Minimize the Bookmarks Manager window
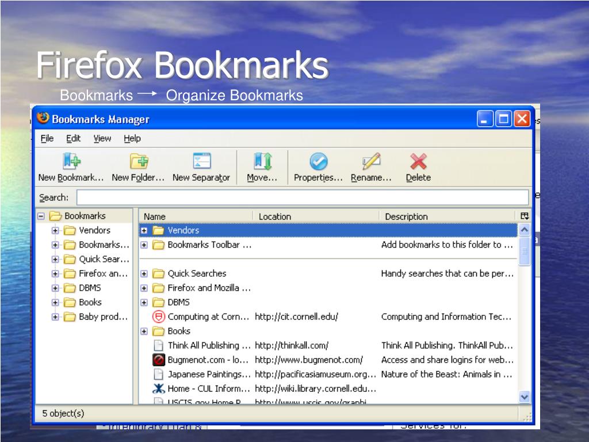Screen dimensions: 589x442 pyautogui.click(x=485, y=119)
